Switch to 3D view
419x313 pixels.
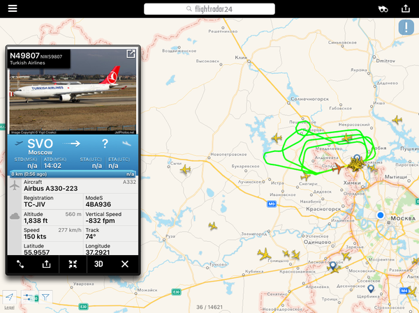(98, 264)
